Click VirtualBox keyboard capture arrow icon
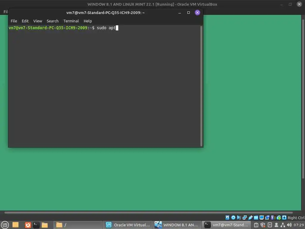This screenshot has height=229, width=305. pyautogui.click(x=284, y=217)
